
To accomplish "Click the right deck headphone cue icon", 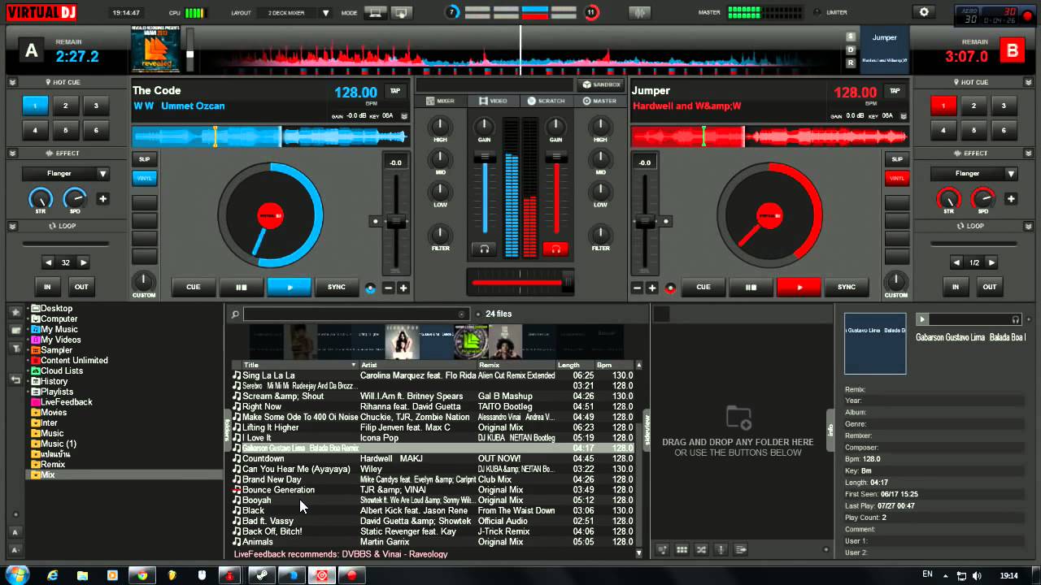I will [556, 249].
